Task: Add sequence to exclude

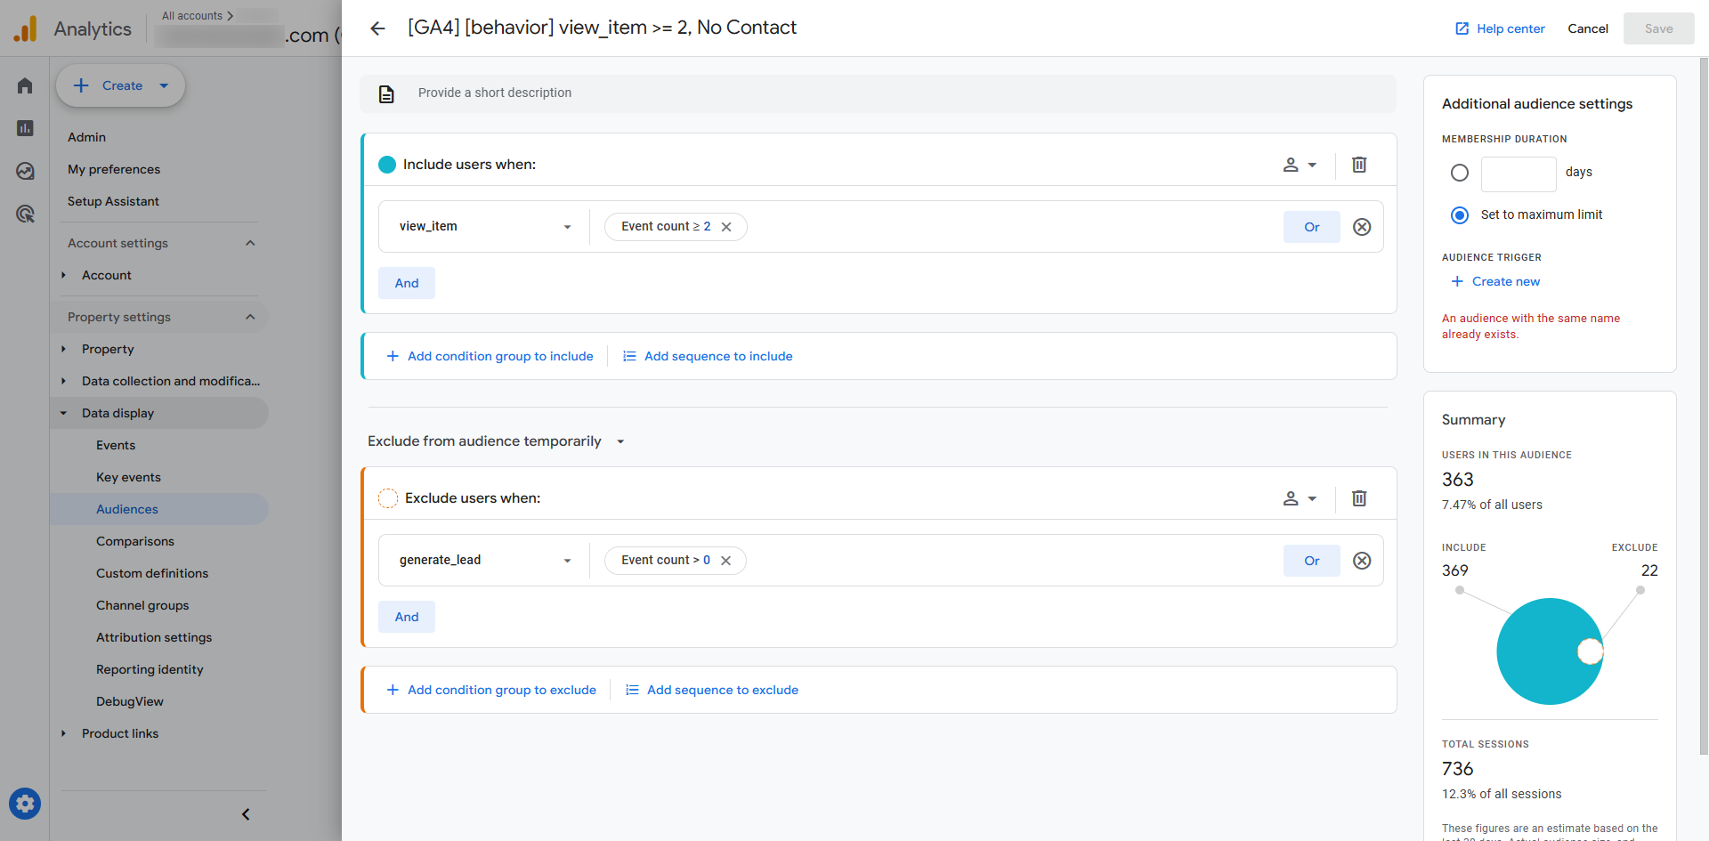Action: pos(711,690)
